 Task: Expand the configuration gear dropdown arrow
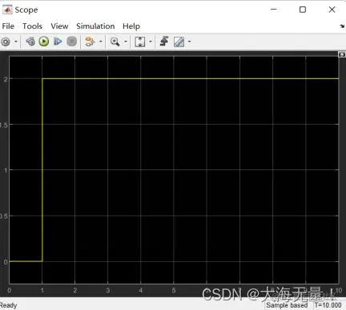click(16, 42)
